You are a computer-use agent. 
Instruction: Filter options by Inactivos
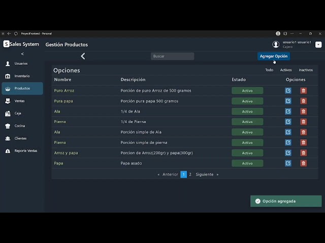(x=306, y=70)
